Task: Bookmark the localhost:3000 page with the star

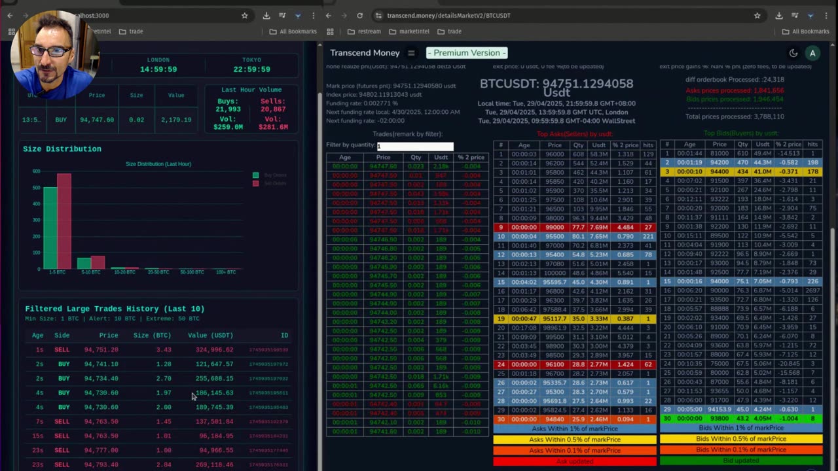Action: pyautogui.click(x=245, y=15)
